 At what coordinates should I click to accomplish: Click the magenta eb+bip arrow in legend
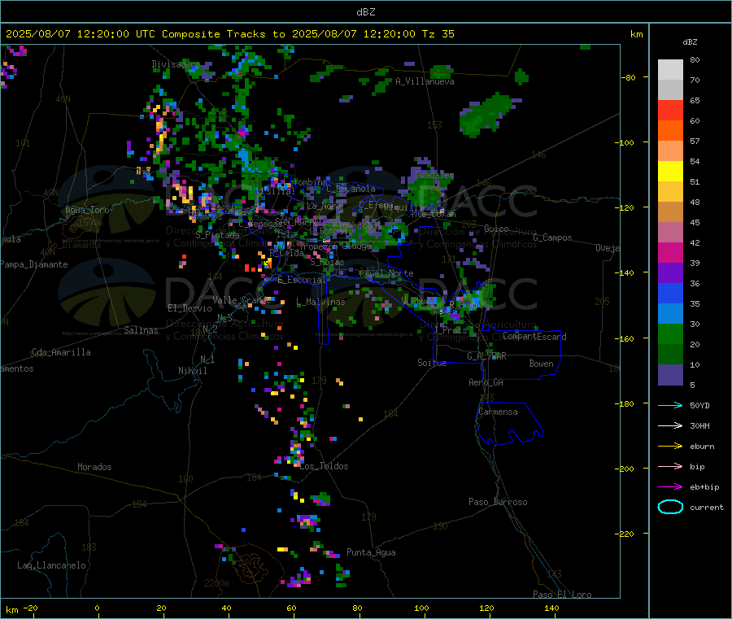(670, 486)
